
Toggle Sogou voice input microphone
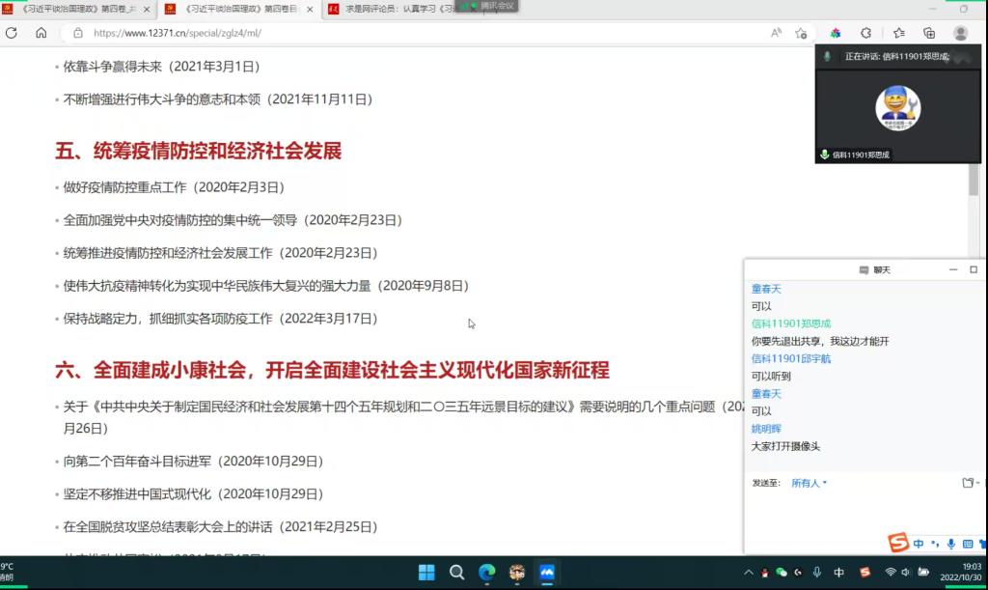(951, 544)
